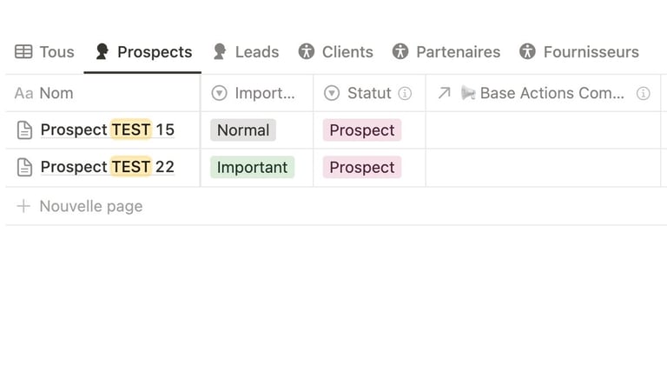Click the table icon beside Tous
Image resolution: width=667 pixels, height=379 pixels.
(23, 52)
